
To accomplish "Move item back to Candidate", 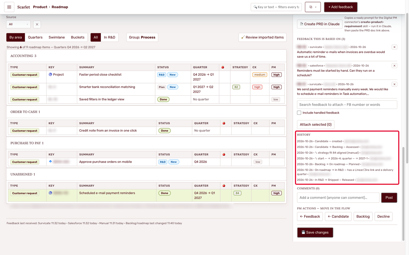I will [x=338, y=216].
